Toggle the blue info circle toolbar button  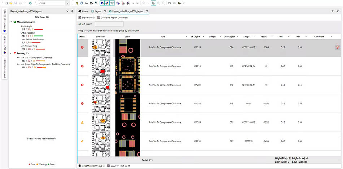pos(102,3)
